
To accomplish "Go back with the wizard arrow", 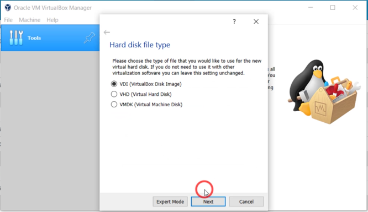I will (x=107, y=32).
